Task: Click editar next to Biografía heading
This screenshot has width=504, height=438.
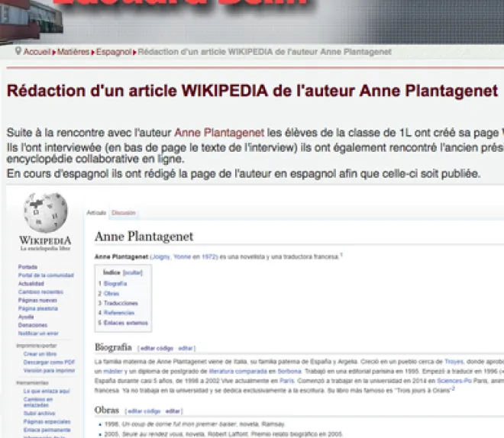Action: tap(186, 348)
